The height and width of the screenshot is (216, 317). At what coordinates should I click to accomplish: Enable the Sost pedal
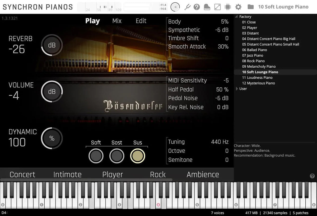pos(117,156)
